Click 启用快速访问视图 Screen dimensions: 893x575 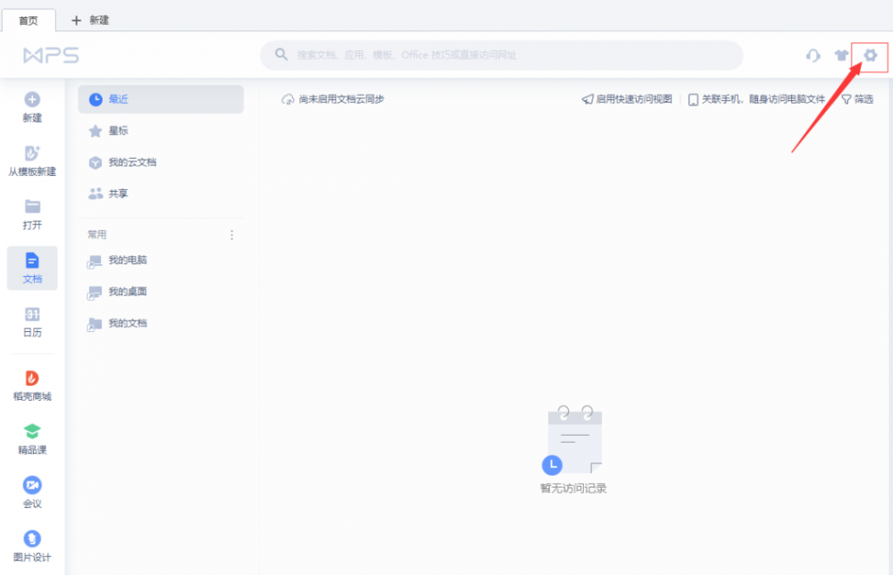pos(627,99)
